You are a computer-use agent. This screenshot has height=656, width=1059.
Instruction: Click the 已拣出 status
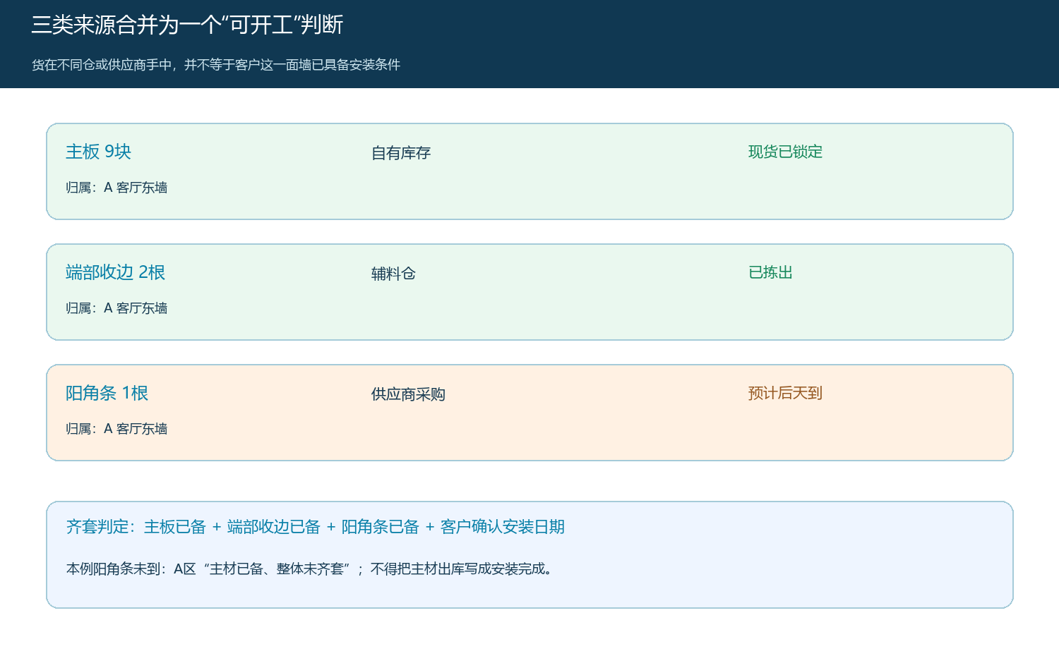(x=770, y=272)
